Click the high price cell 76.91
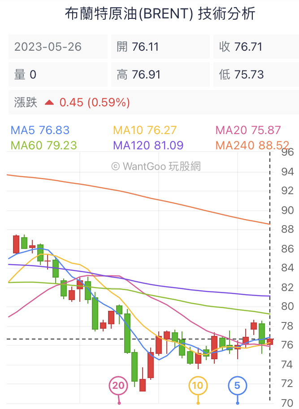Screen dimensions: 299x409 [x=160, y=74]
